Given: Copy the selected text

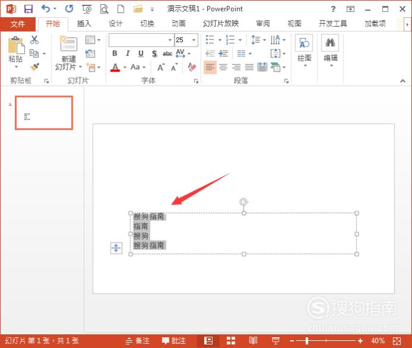Looking at the screenshot, I should click(x=34, y=54).
